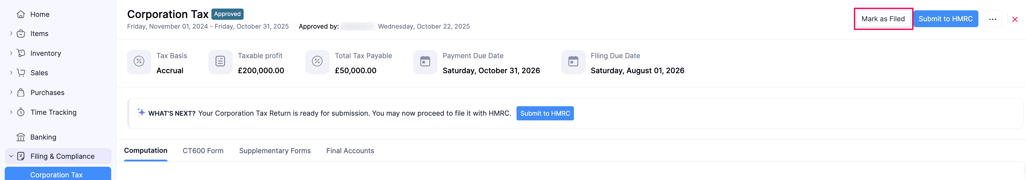The image size is (1026, 180).
Task: Select the Final Accounts tab
Action: pyautogui.click(x=350, y=151)
